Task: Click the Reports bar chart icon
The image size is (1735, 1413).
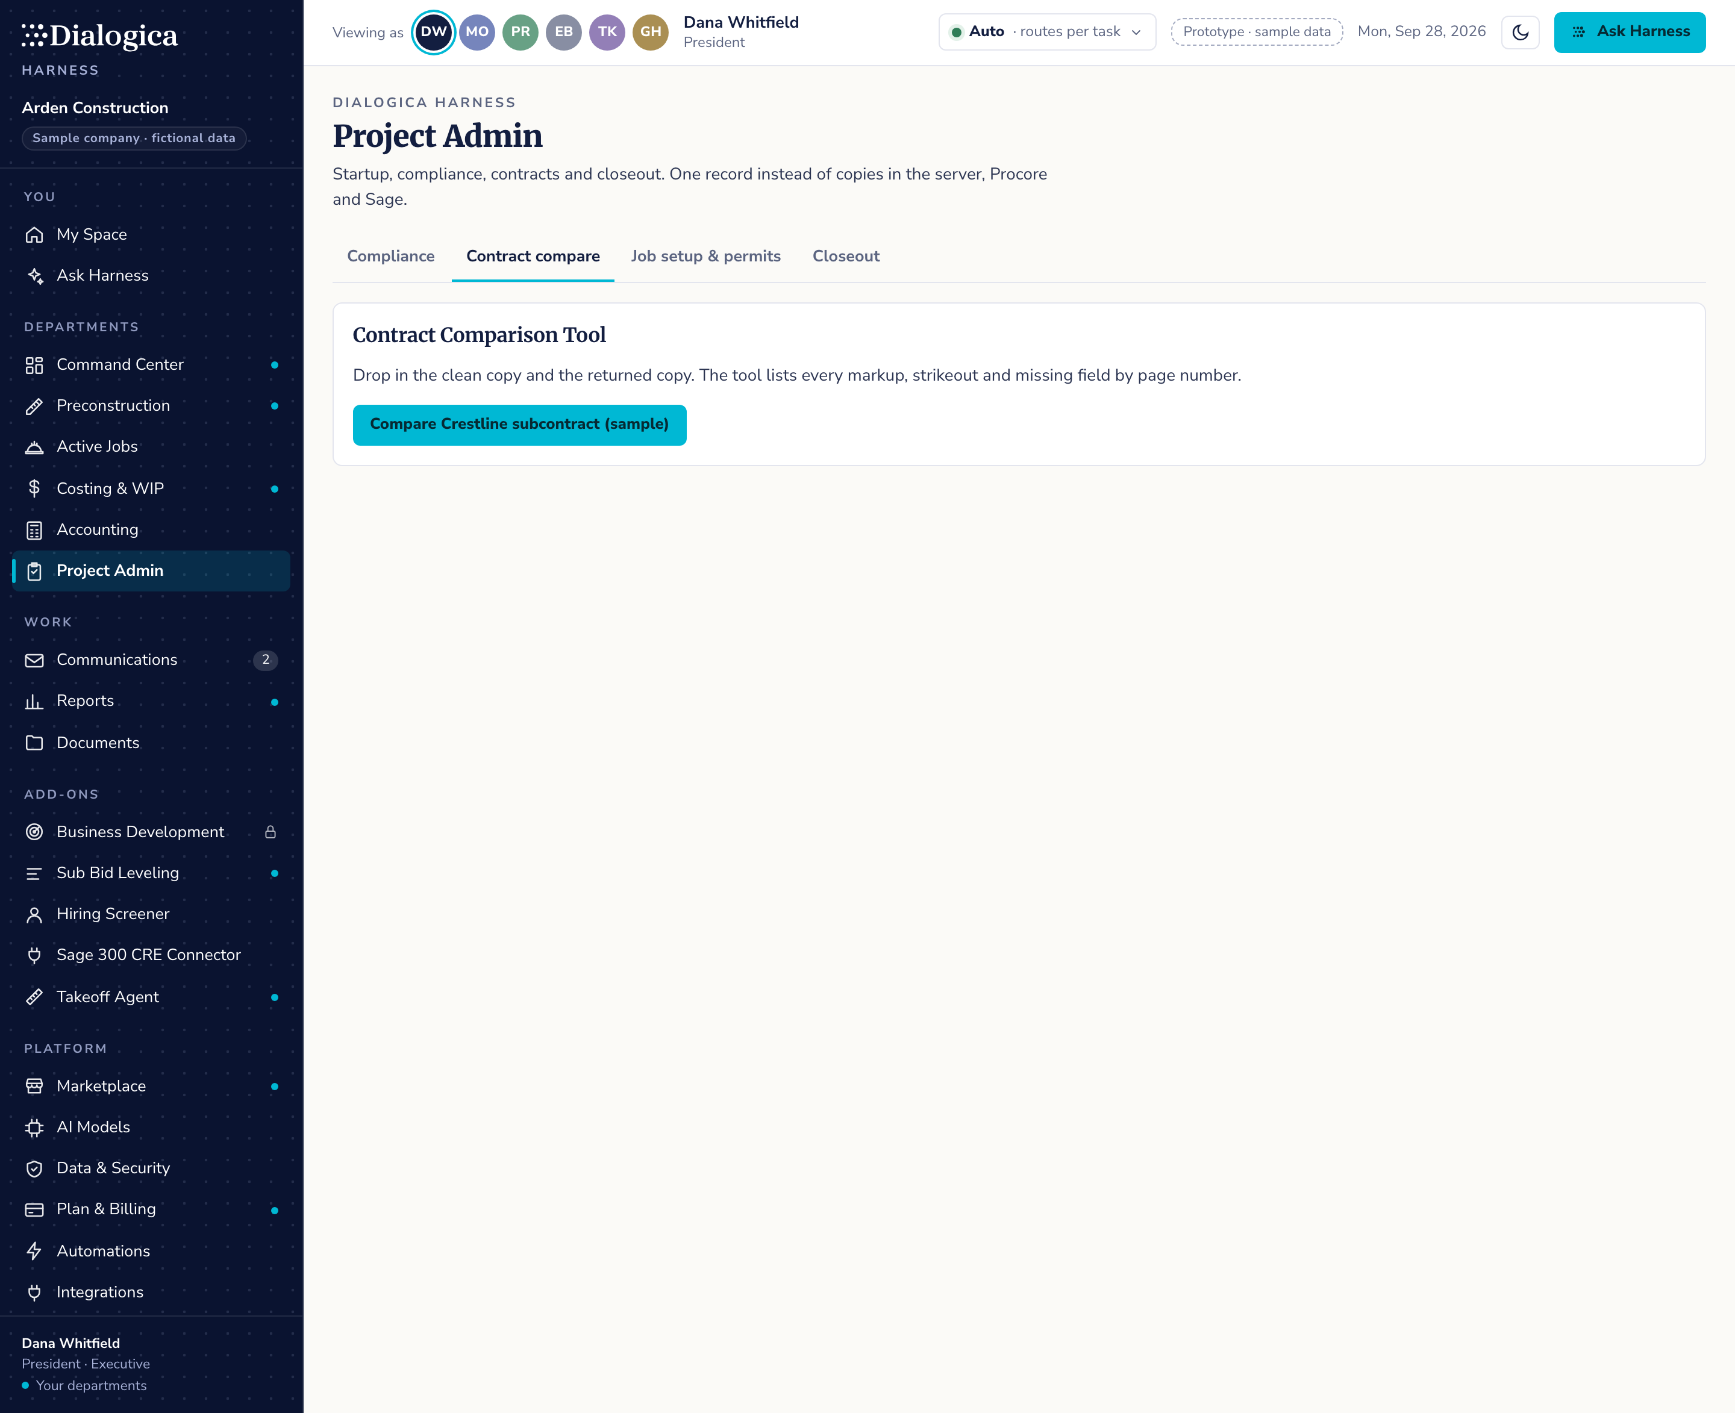Action: pyautogui.click(x=34, y=701)
